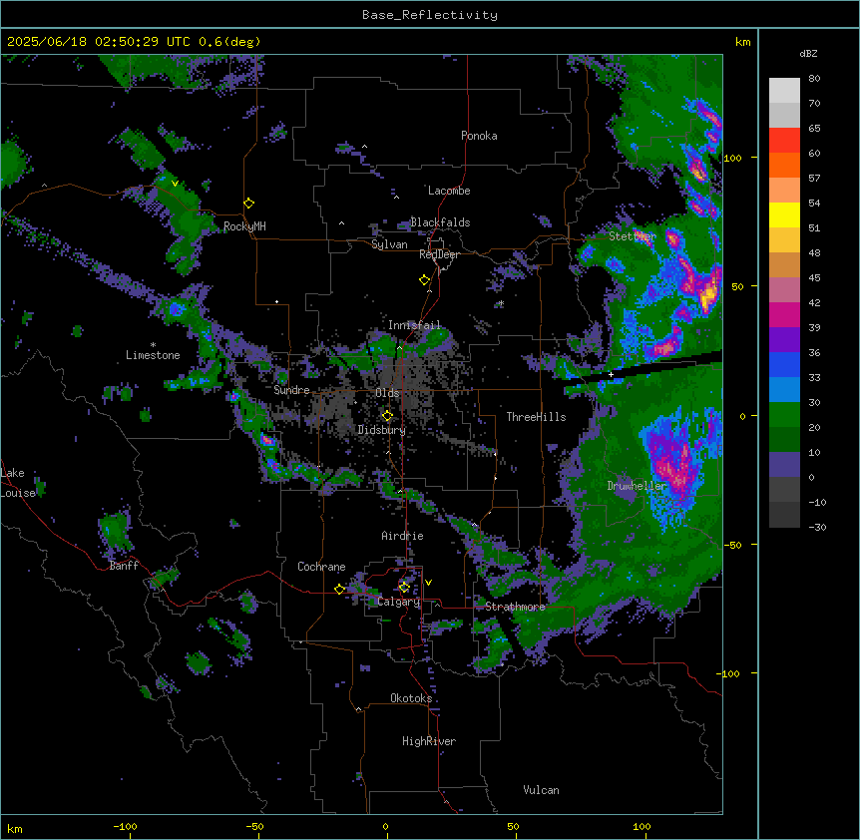Pick the purple 36–39 dBZ legend color

pos(784,340)
